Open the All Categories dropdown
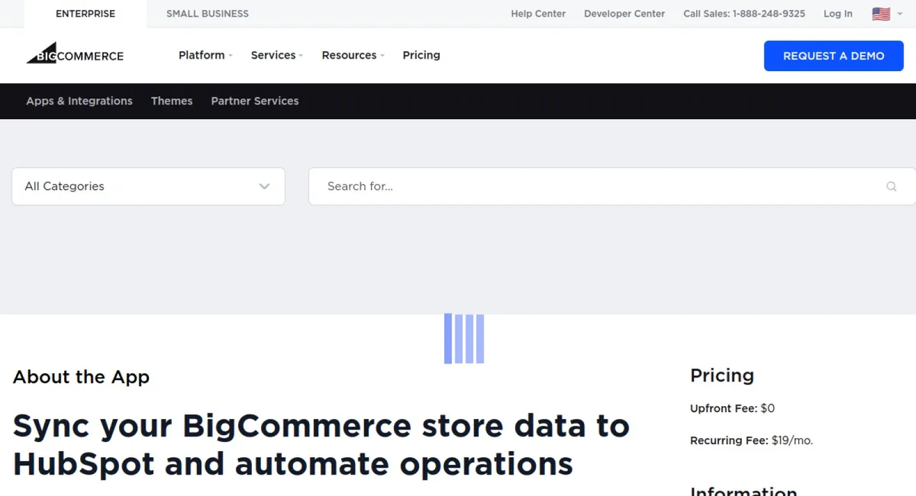The height and width of the screenshot is (496, 916). 148,186
